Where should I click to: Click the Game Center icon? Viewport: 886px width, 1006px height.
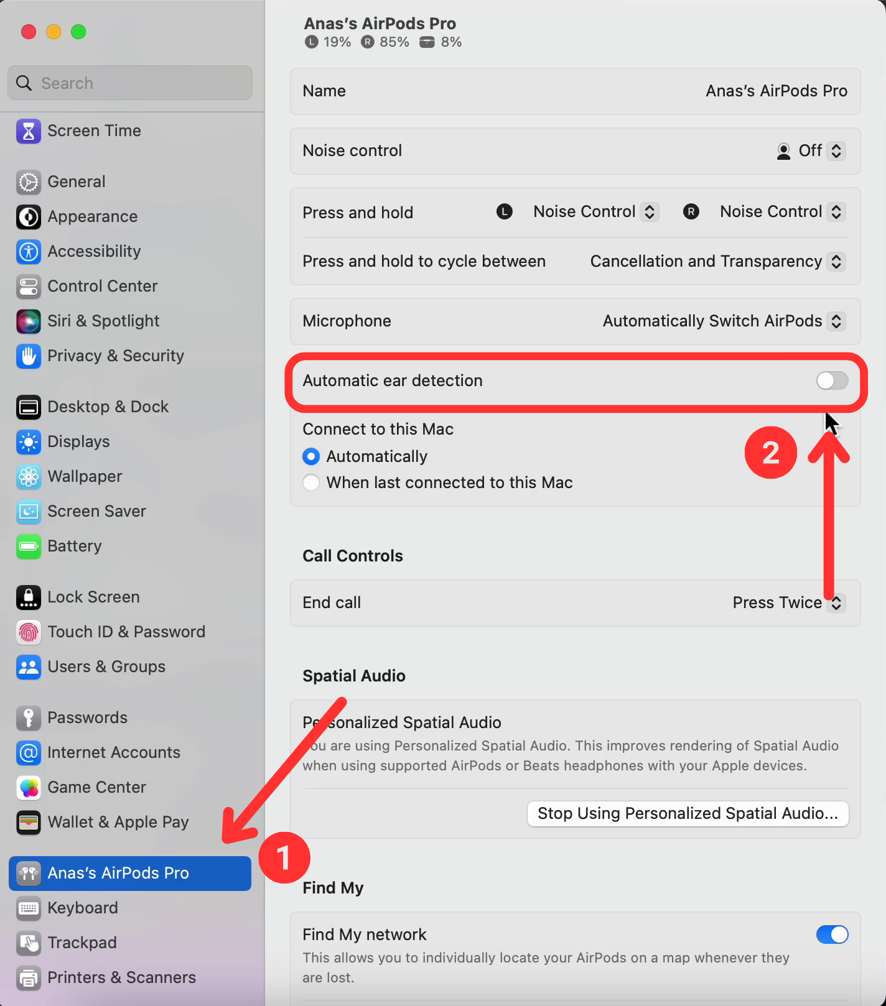tap(29, 788)
